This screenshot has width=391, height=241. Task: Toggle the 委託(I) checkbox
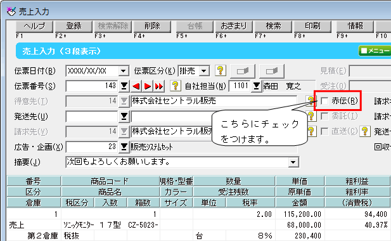click(324, 116)
